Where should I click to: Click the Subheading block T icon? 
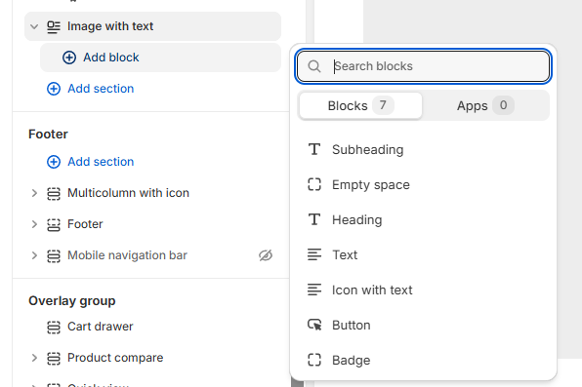314,149
